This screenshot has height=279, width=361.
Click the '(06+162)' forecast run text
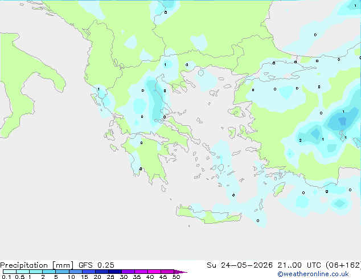tap(343, 265)
